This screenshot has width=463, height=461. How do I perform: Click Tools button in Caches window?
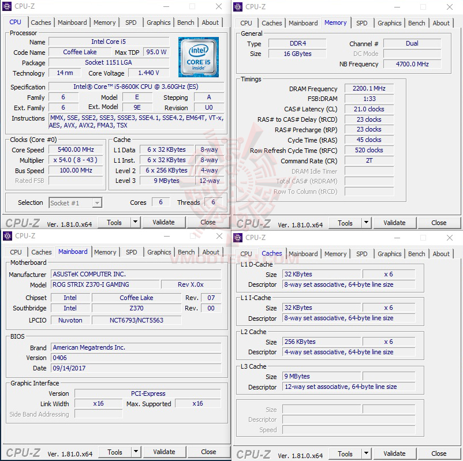[x=345, y=453]
